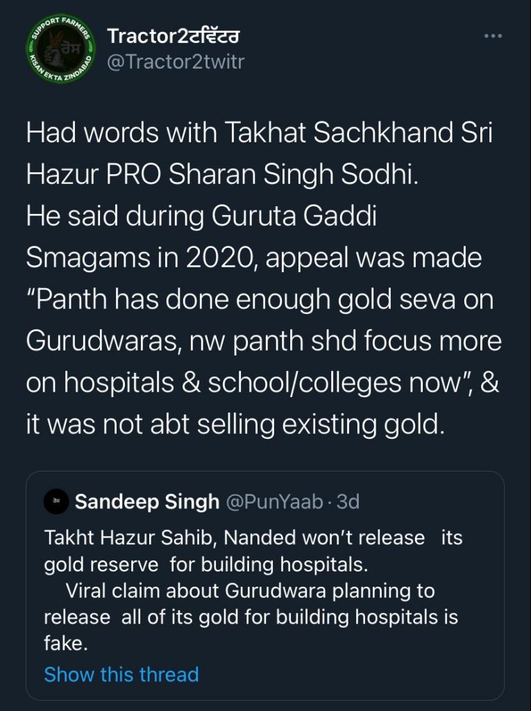Open the @Tractor2twitr handle link

click(175, 62)
